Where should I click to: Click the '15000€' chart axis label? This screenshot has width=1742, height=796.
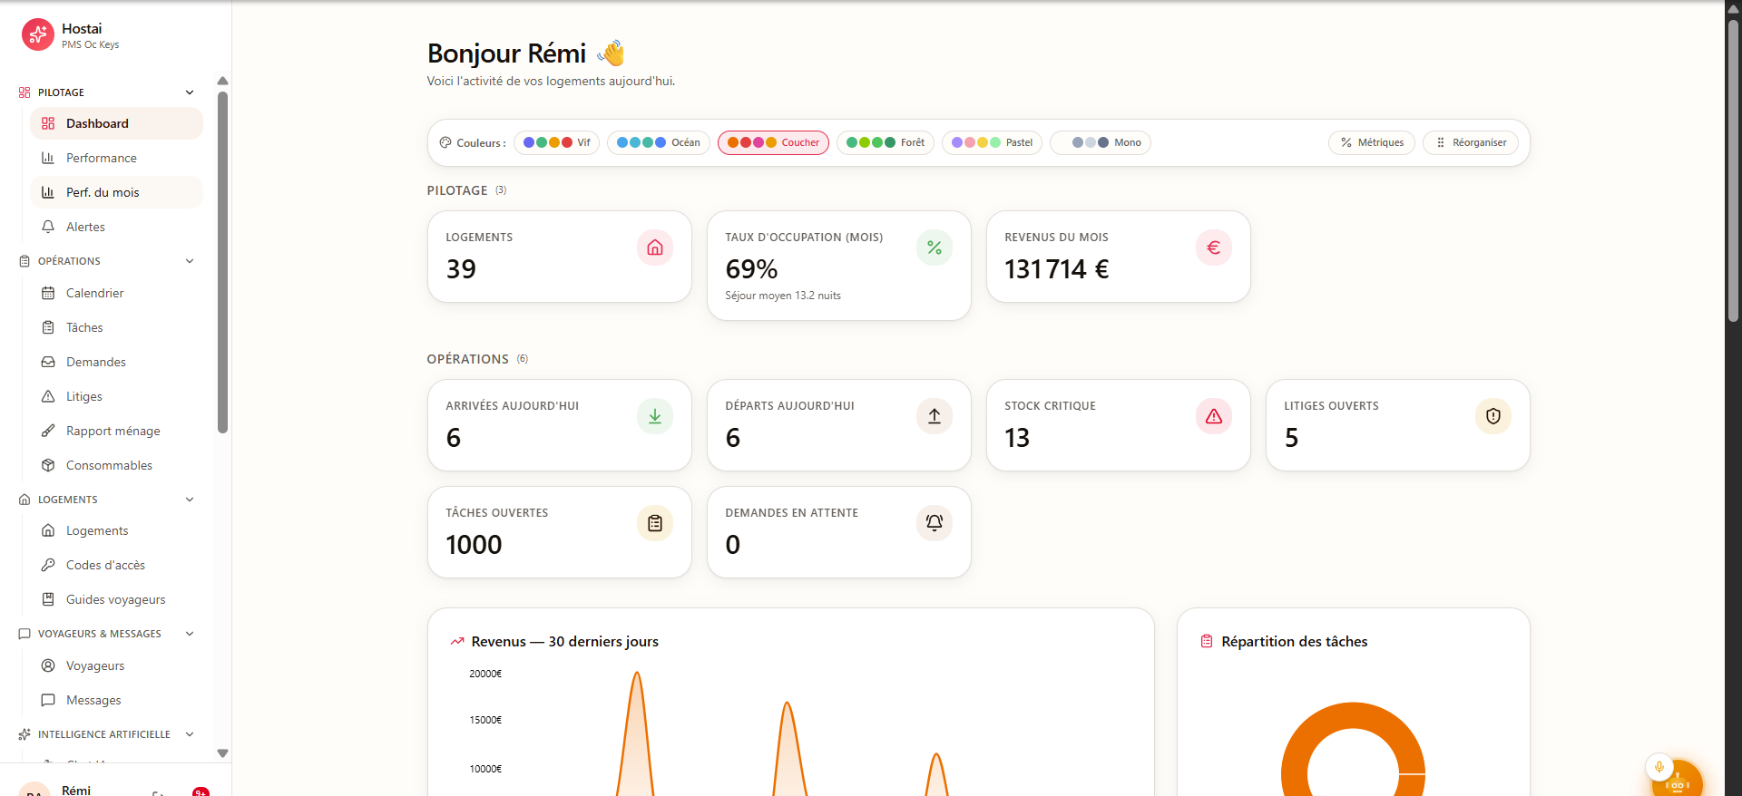point(485,720)
